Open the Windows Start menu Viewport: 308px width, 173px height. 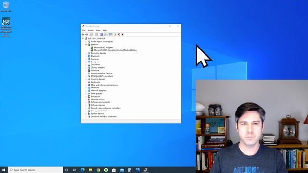[x=4, y=170]
